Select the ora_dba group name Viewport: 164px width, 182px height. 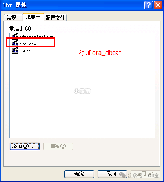28,44
